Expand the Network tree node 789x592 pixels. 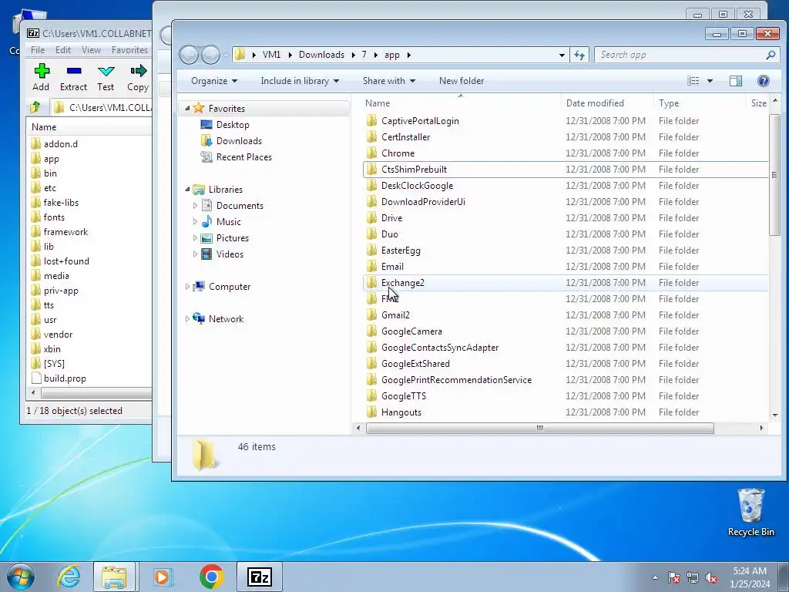pyautogui.click(x=187, y=318)
